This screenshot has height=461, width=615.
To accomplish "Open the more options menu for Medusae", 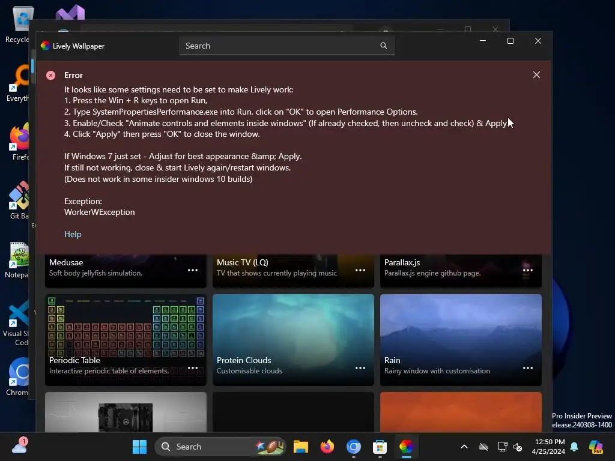I will tap(193, 270).
